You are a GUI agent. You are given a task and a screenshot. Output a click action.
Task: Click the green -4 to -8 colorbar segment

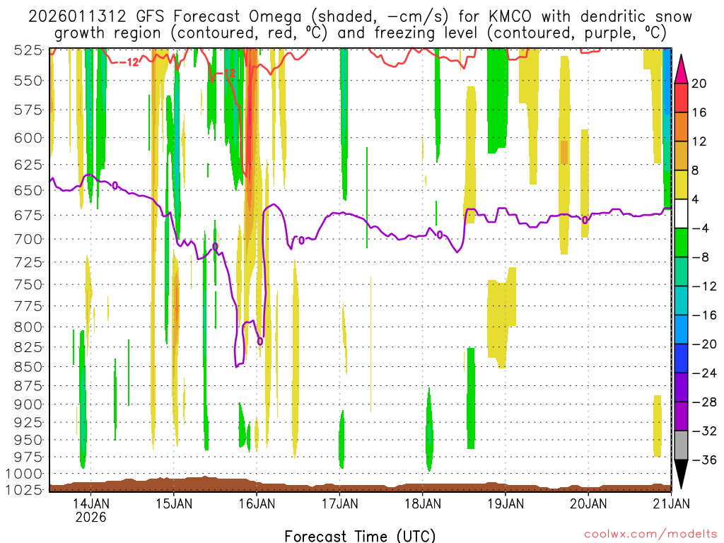pyautogui.click(x=681, y=243)
